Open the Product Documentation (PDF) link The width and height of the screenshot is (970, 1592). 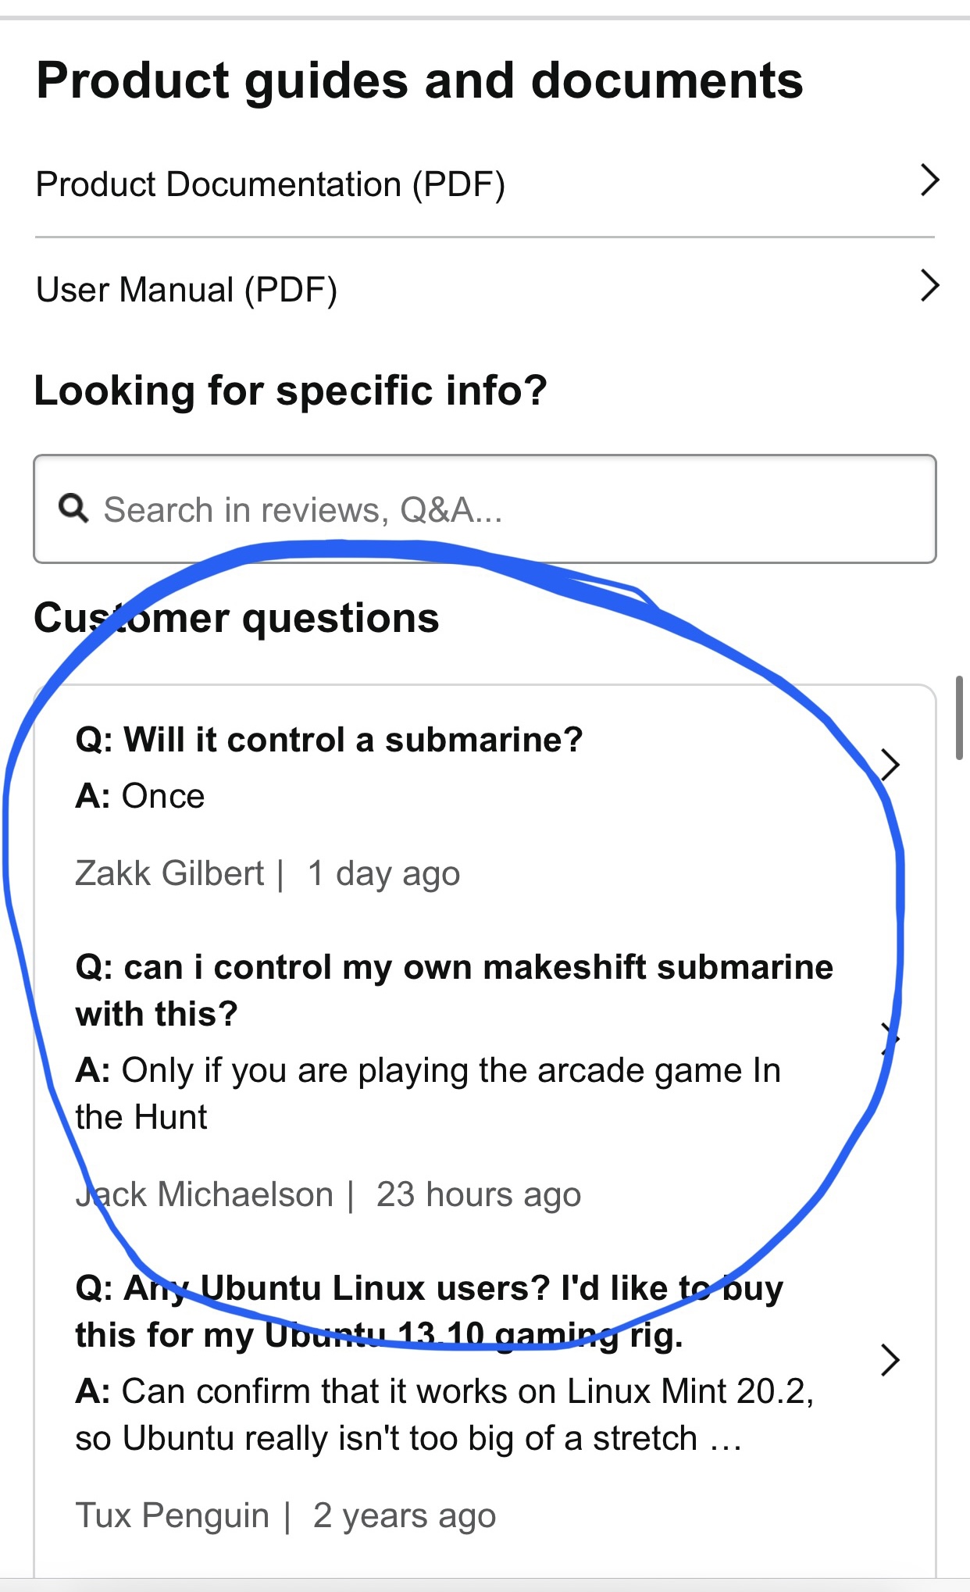[x=270, y=185]
